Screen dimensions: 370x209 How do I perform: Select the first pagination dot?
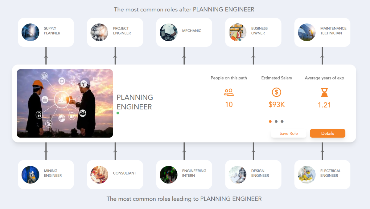pos(270,121)
